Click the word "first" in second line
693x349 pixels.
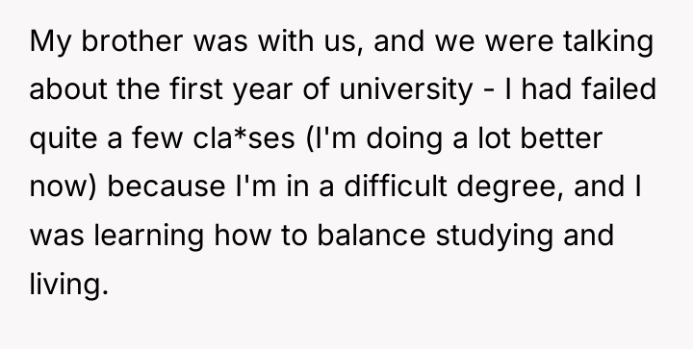click(x=196, y=88)
